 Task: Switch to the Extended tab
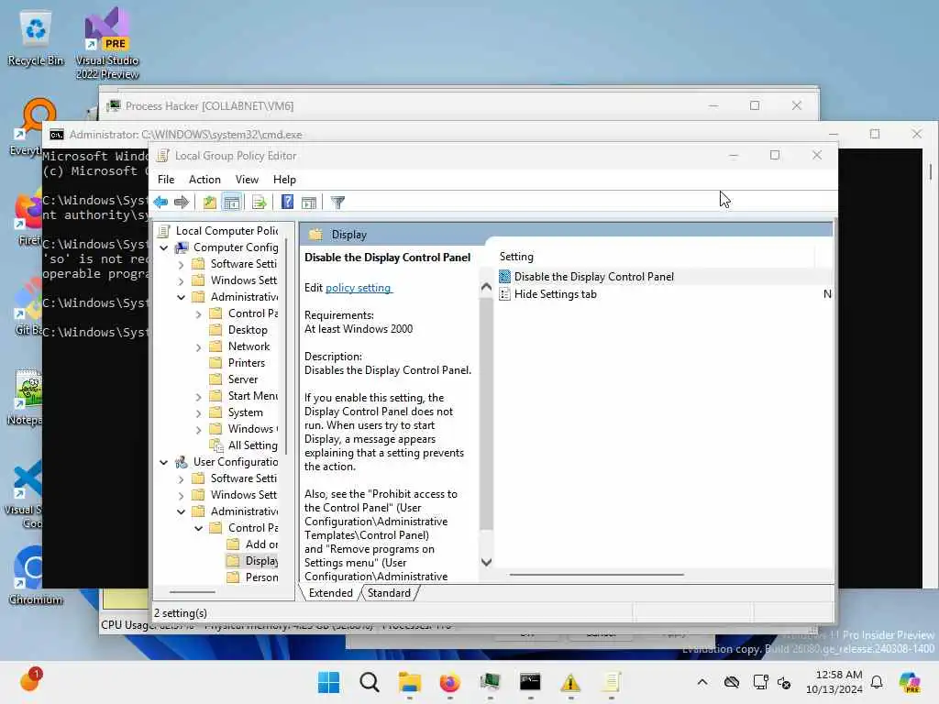coord(330,593)
